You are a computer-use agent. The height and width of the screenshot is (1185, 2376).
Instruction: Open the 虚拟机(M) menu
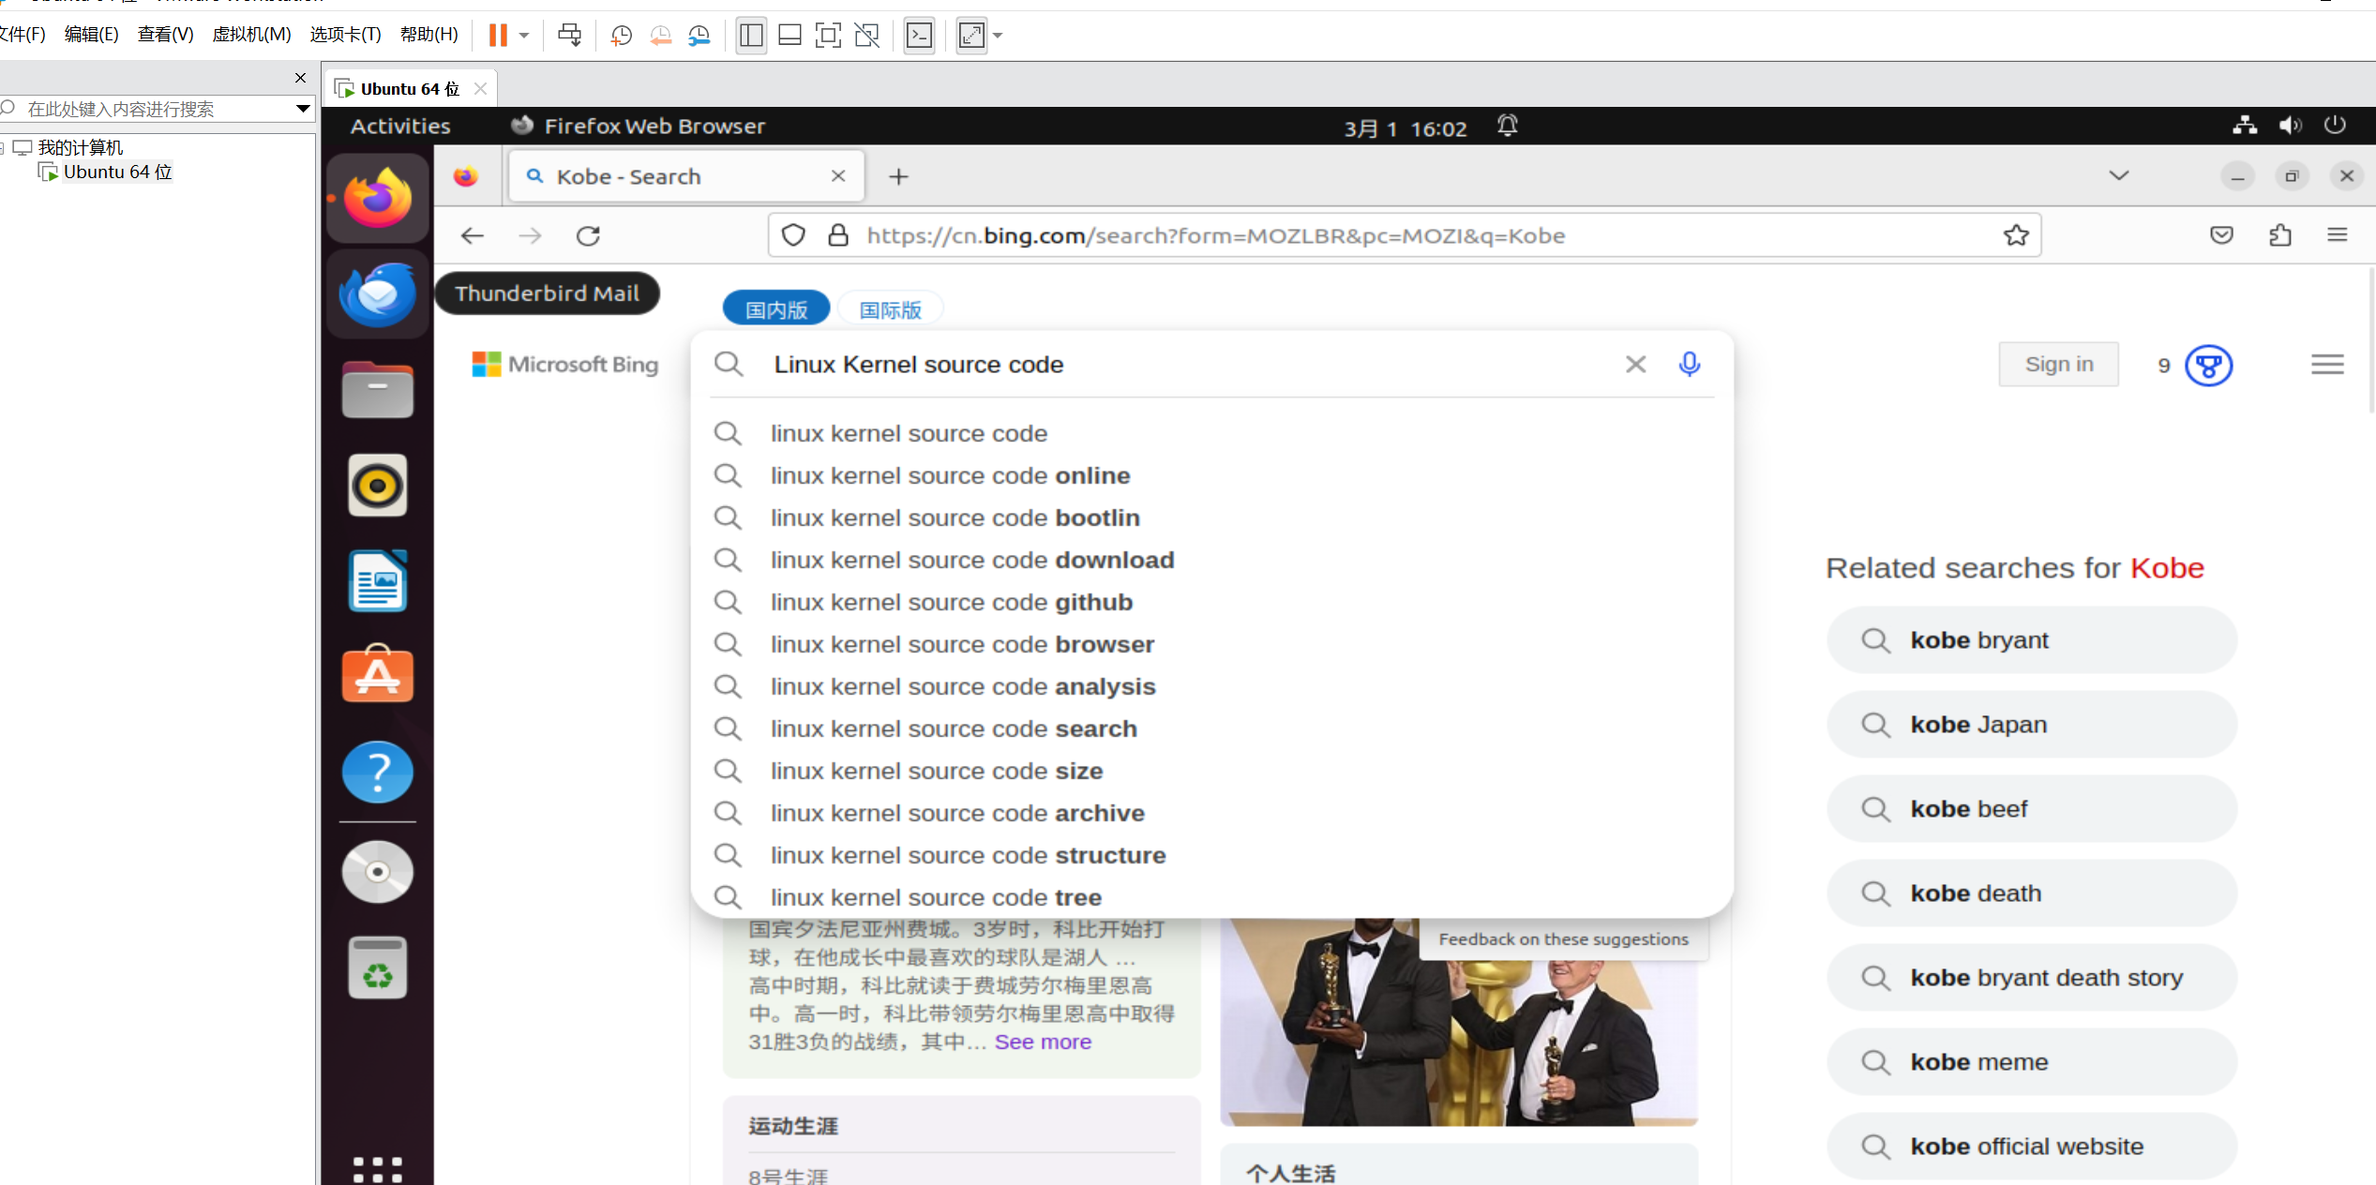(x=251, y=35)
